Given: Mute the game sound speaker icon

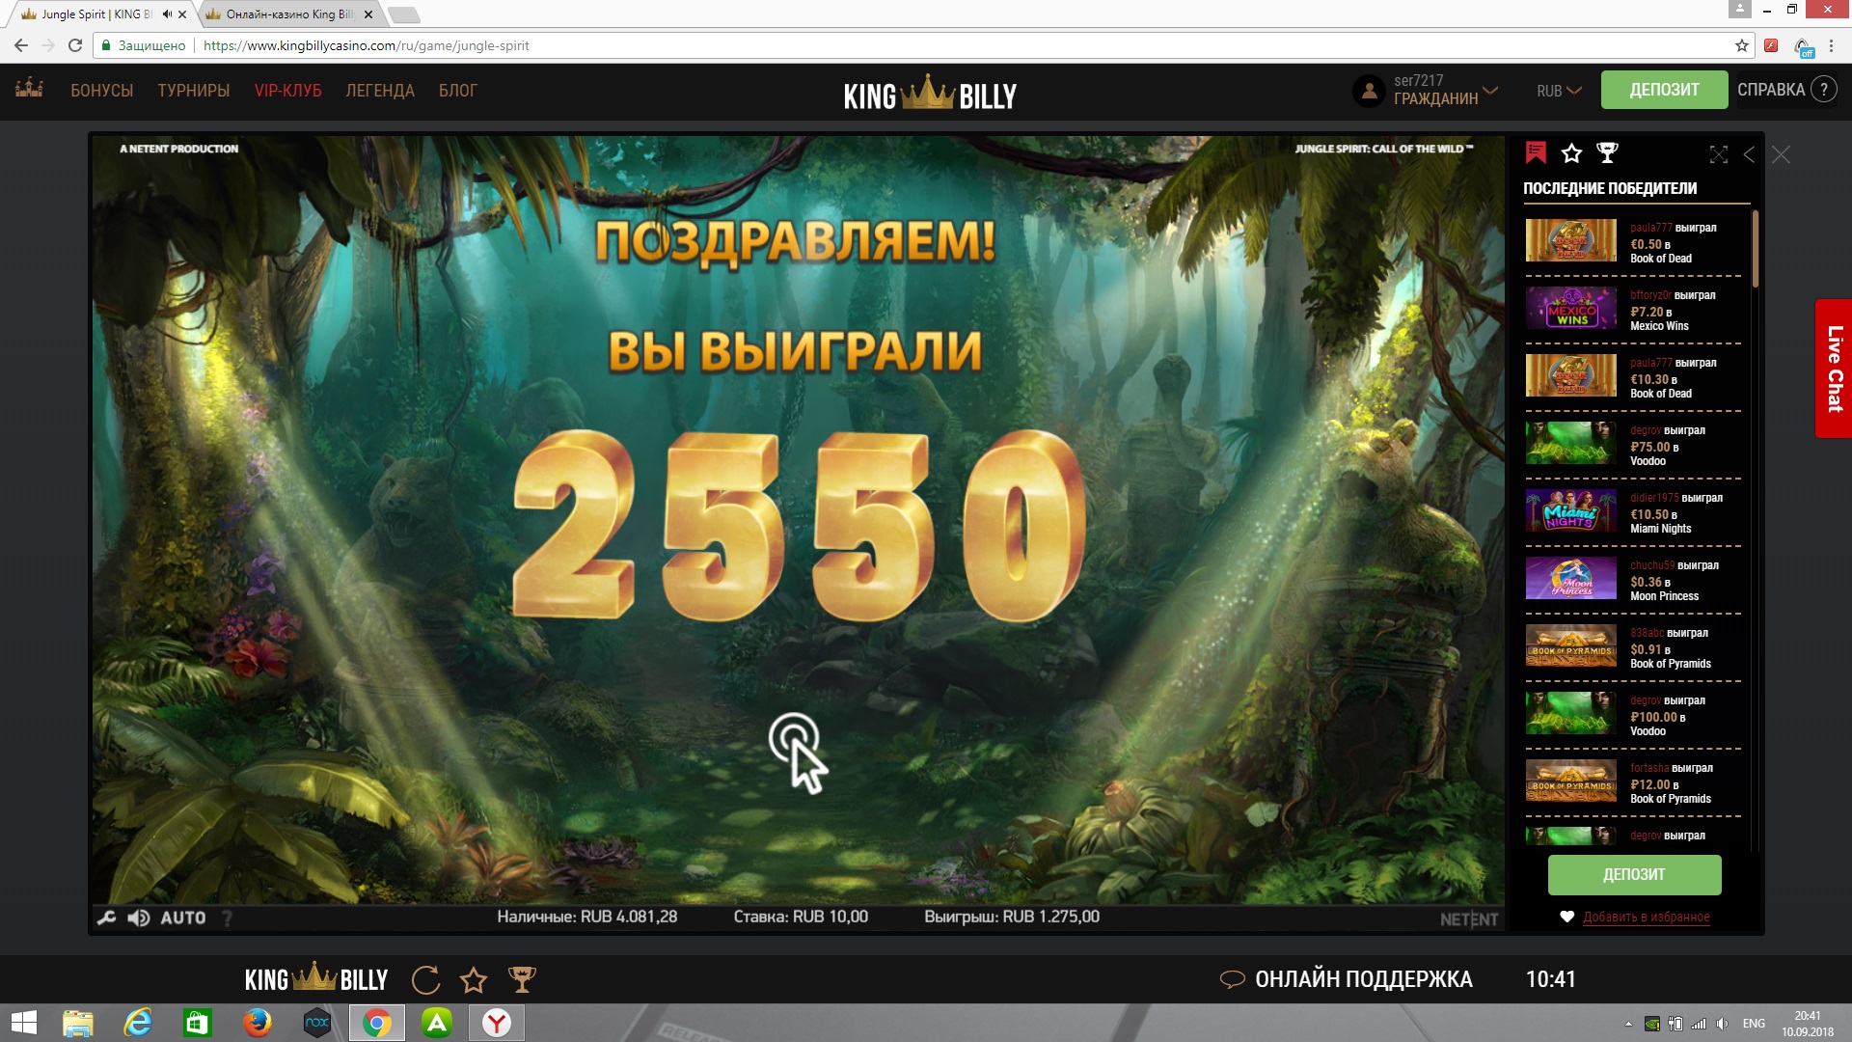Looking at the screenshot, I should click(x=139, y=918).
